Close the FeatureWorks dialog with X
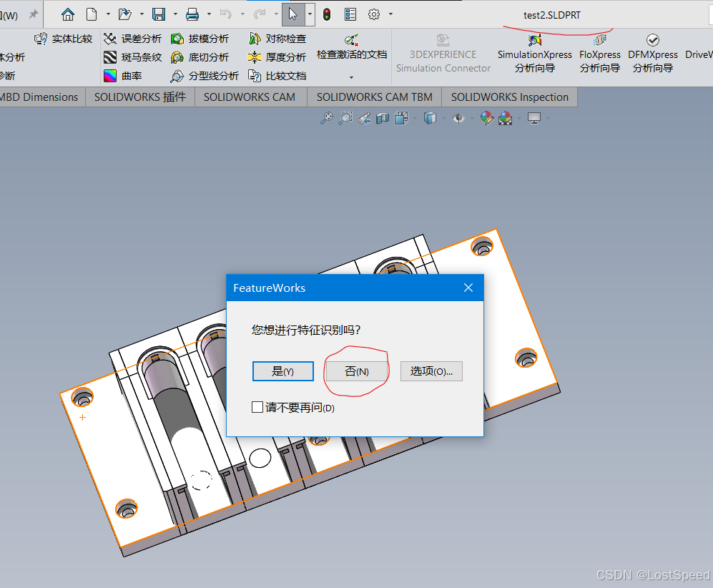Viewport: 713px width, 588px height. (468, 288)
